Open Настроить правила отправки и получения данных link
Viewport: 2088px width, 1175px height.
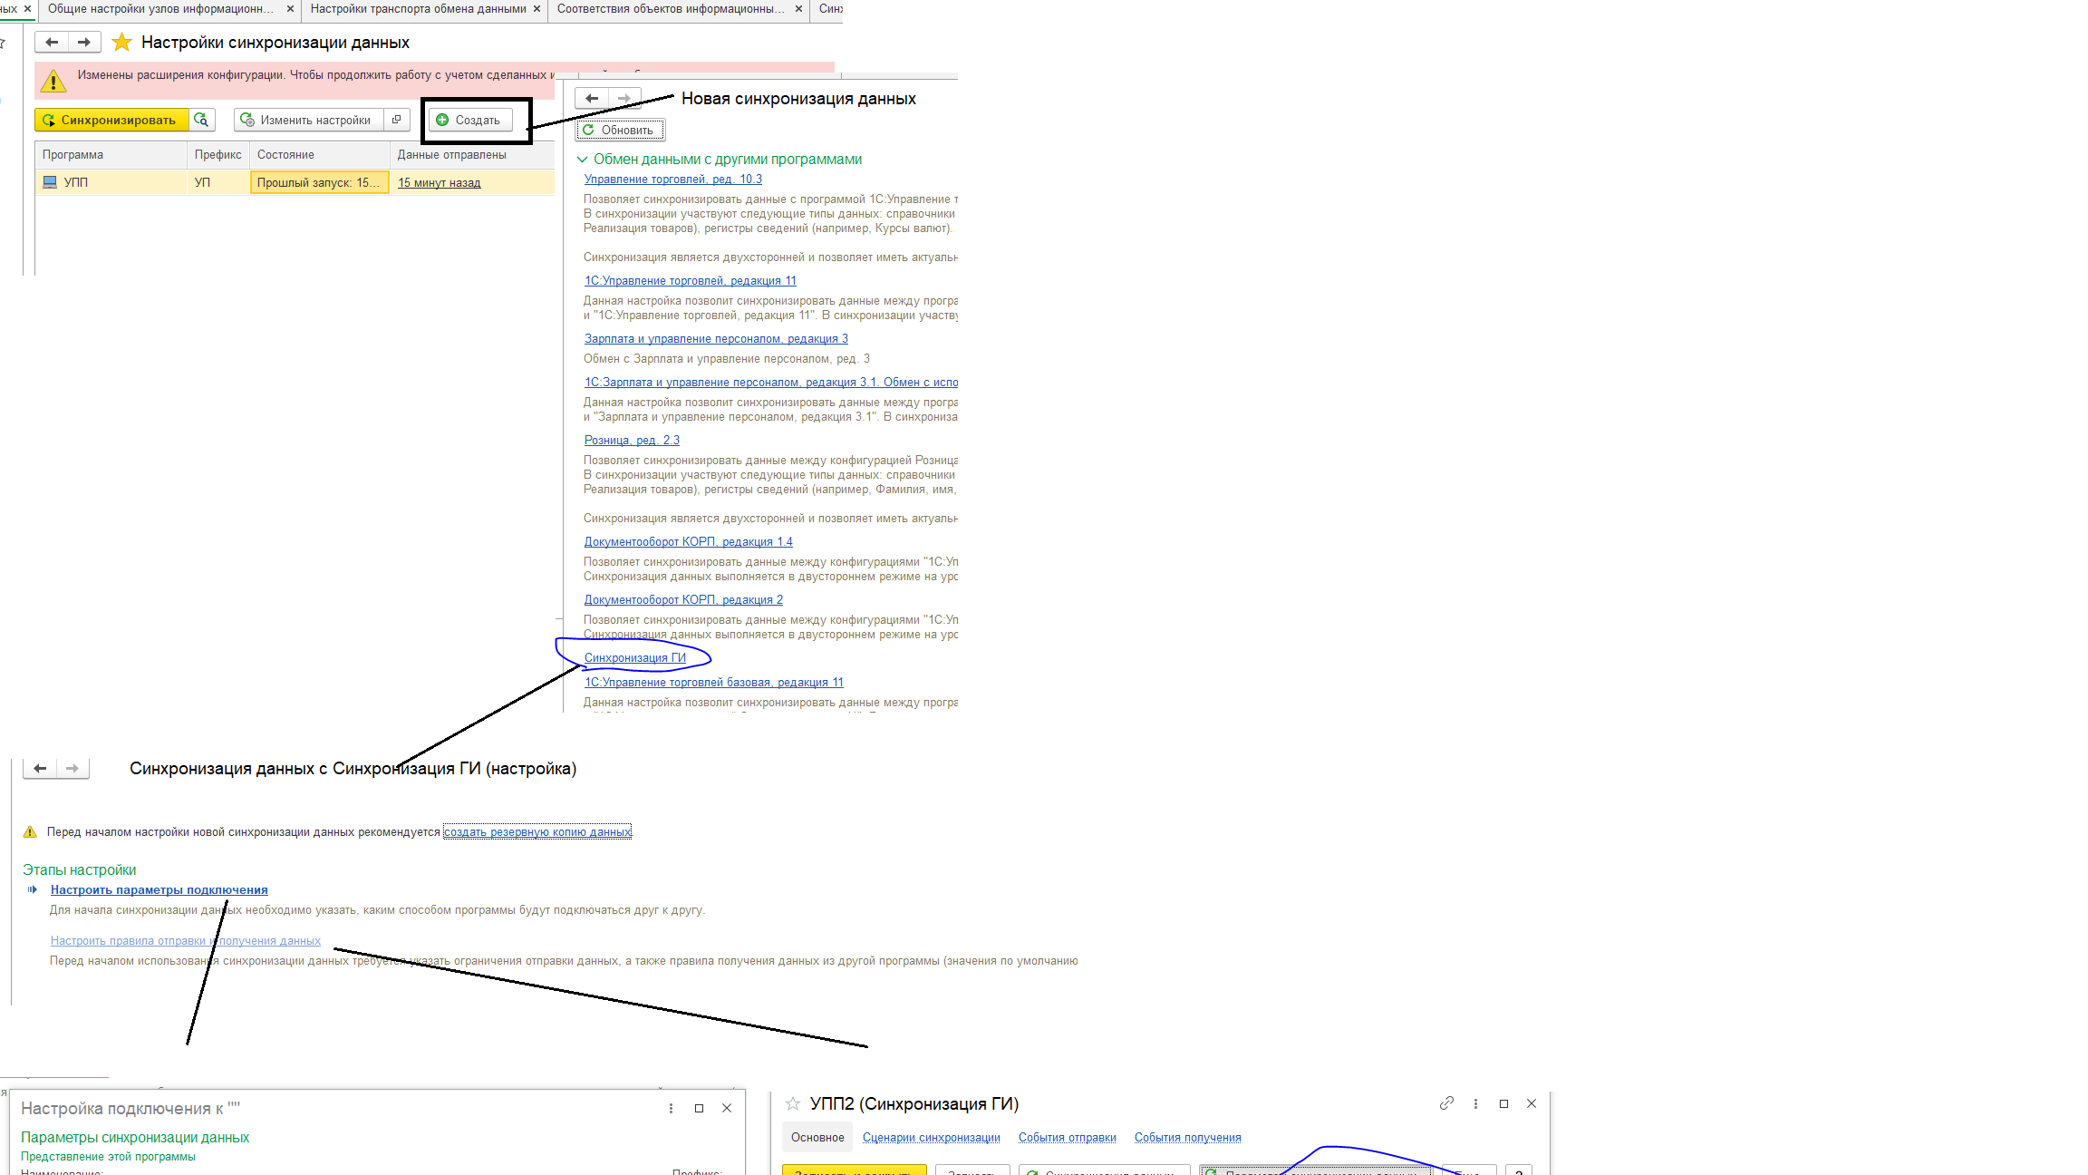click(186, 941)
